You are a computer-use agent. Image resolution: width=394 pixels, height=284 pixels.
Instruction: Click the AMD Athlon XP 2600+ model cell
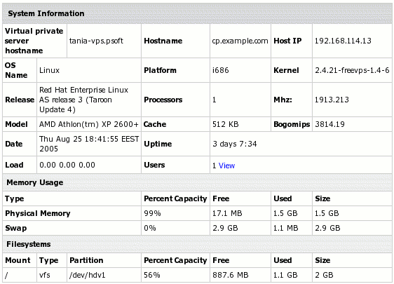coord(89,124)
